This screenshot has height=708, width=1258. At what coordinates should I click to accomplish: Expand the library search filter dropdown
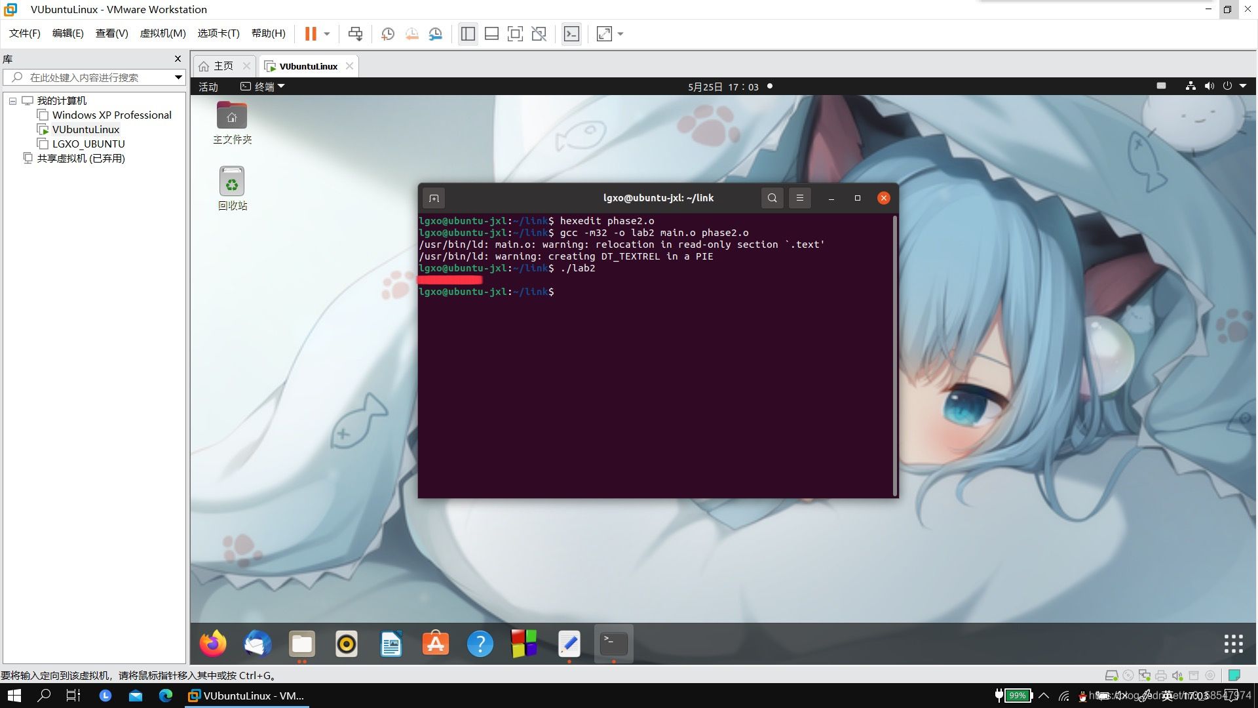pyautogui.click(x=178, y=77)
